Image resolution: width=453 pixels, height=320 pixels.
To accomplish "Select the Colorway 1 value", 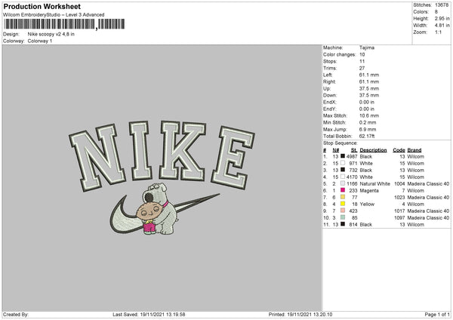I will coord(40,41).
